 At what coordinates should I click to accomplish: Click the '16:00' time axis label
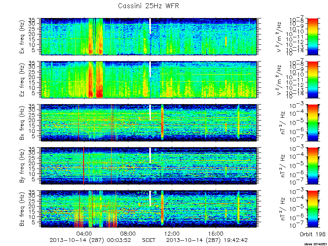tap(216, 233)
